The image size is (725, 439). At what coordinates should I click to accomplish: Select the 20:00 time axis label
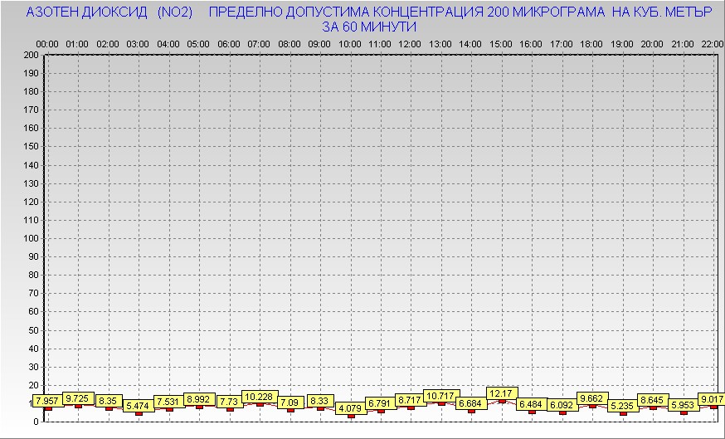pyautogui.click(x=652, y=45)
